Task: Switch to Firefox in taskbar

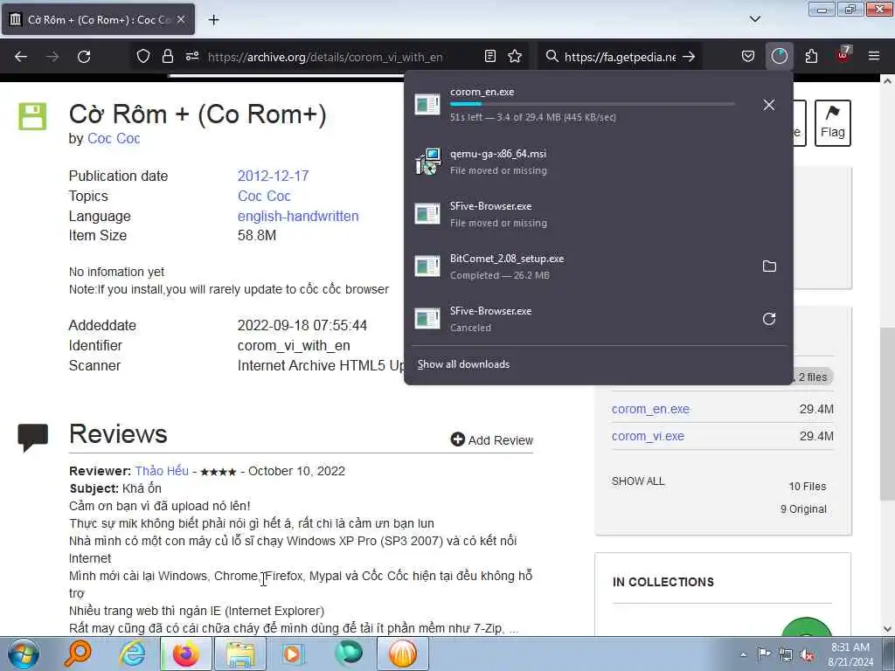Action: point(186,654)
